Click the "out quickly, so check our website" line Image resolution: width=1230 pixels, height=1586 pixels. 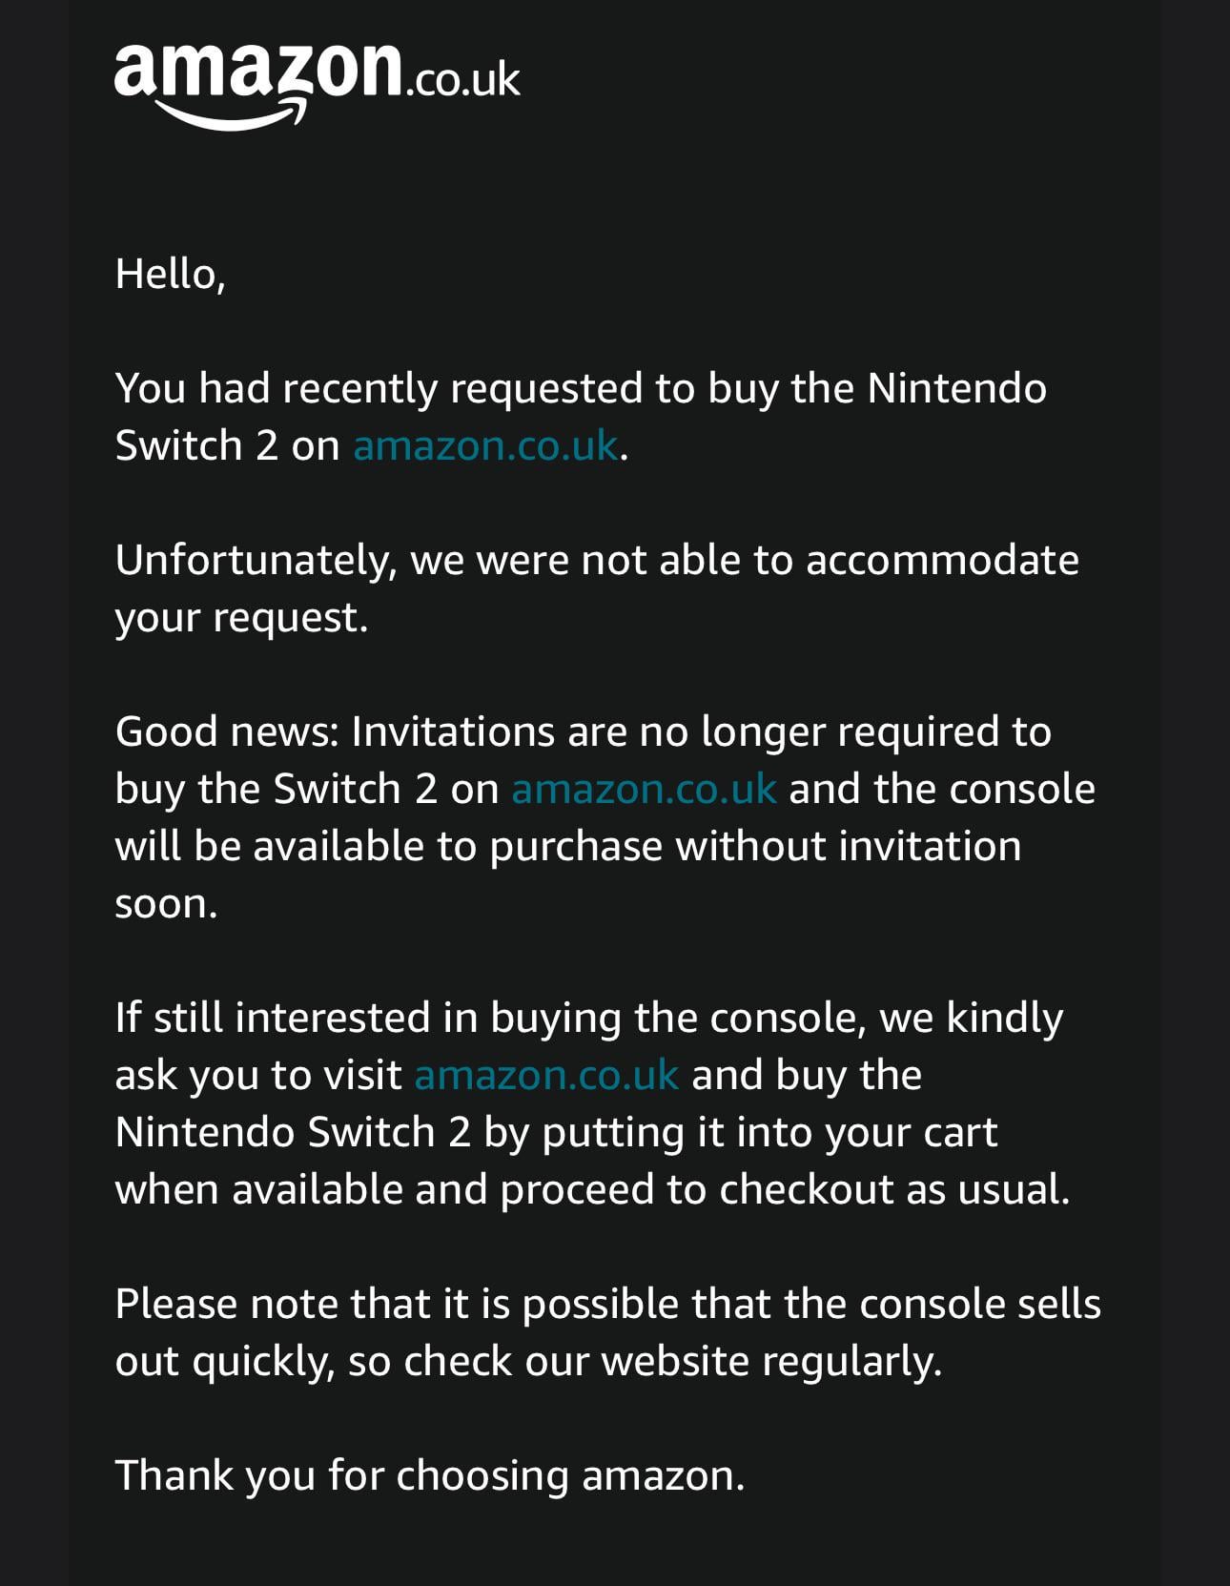[528, 1362]
